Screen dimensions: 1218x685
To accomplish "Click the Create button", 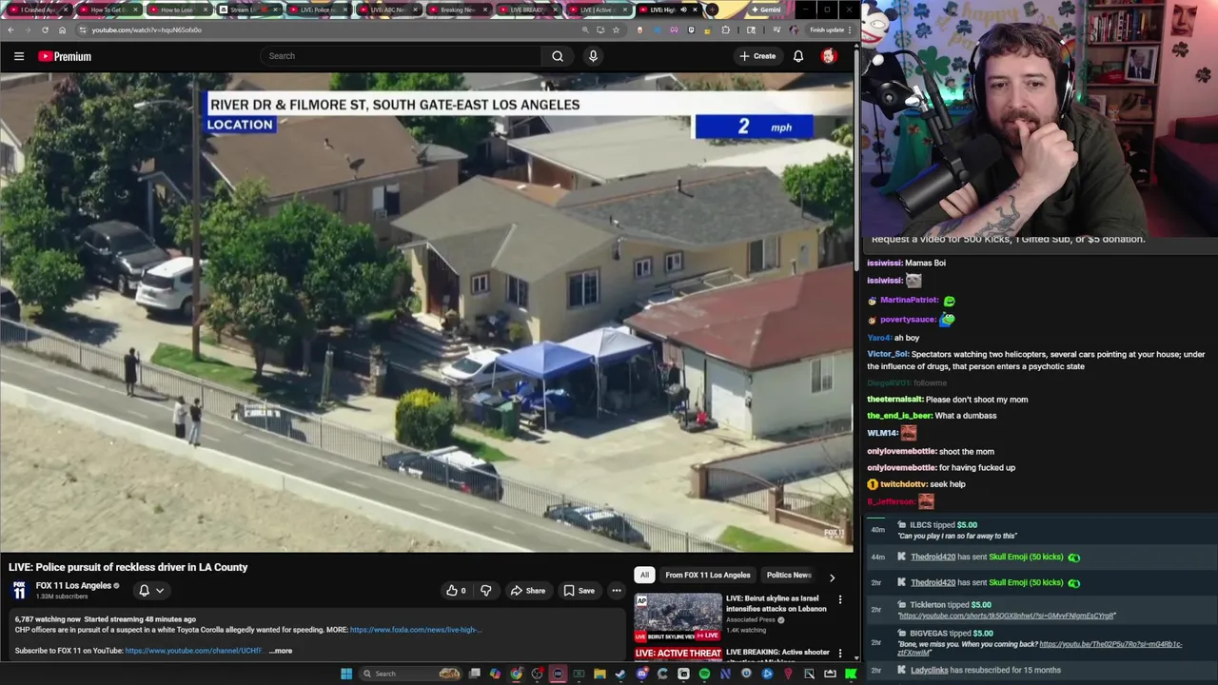I will point(757,56).
